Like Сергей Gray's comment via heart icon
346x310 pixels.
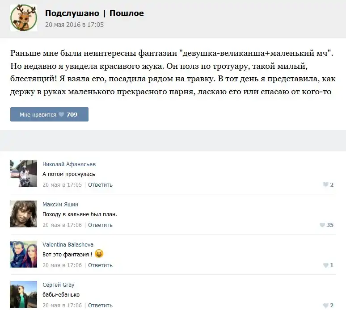coord(325,306)
